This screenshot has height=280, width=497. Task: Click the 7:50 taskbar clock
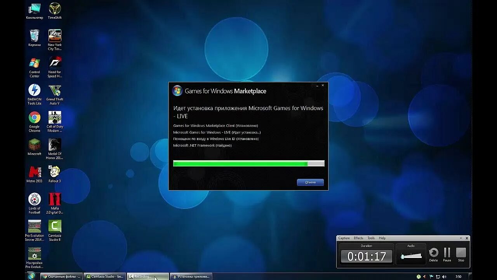click(458, 276)
